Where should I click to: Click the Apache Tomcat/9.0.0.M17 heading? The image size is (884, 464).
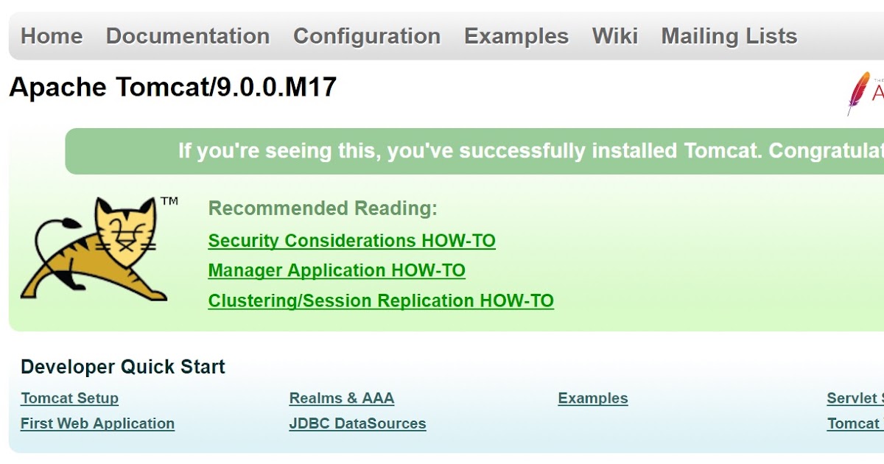(173, 88)
